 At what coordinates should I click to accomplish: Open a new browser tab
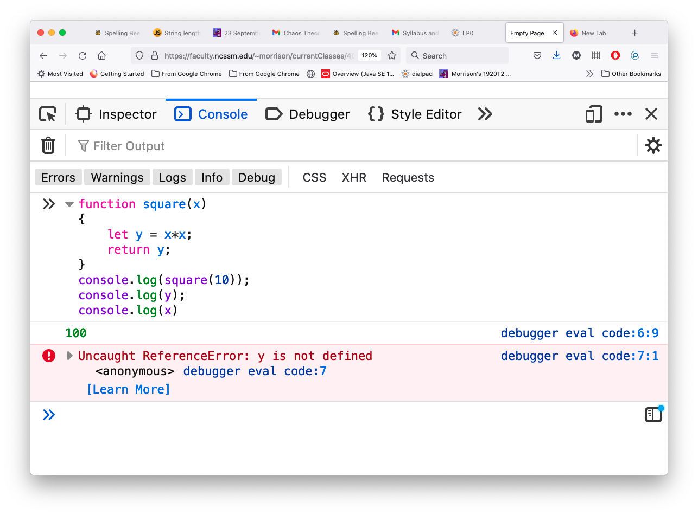635,33
